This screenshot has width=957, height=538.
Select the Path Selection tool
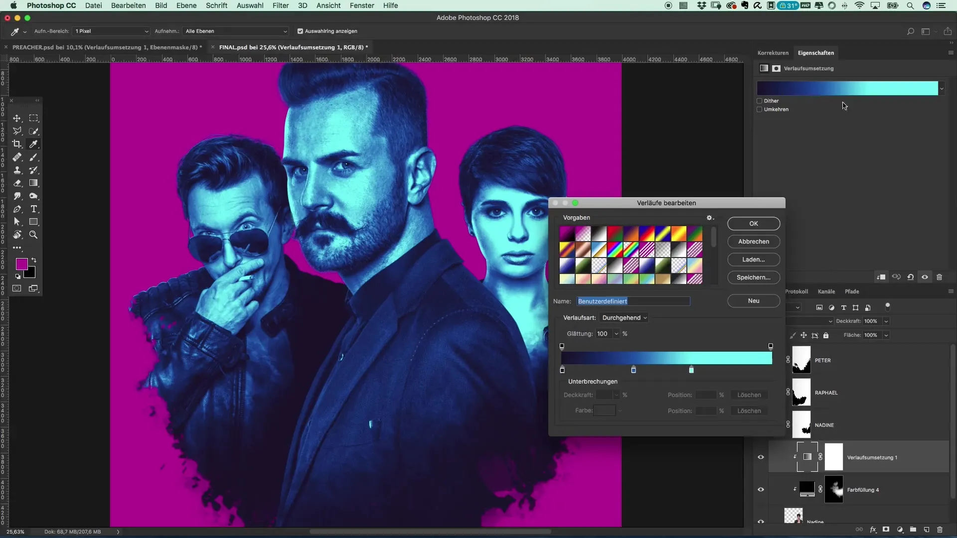17,222
